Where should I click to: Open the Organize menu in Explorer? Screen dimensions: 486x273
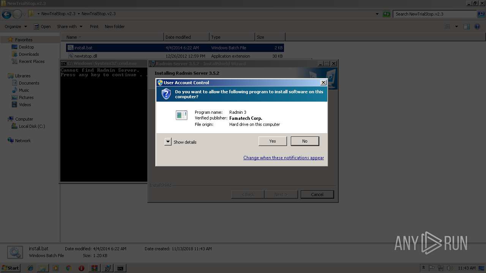point(16,27)
